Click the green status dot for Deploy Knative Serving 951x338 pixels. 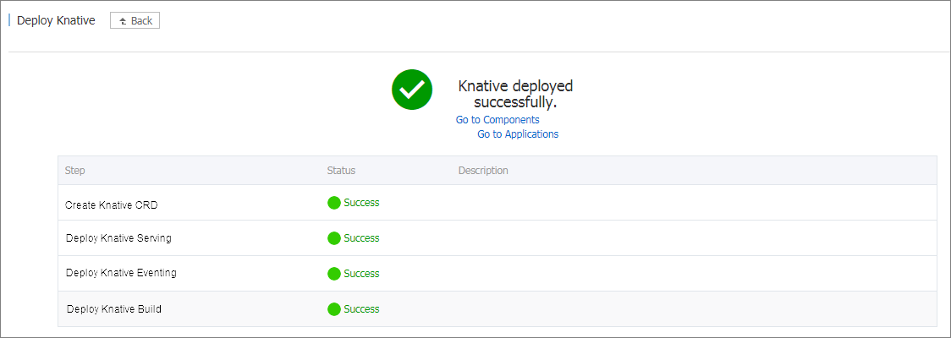333,238
